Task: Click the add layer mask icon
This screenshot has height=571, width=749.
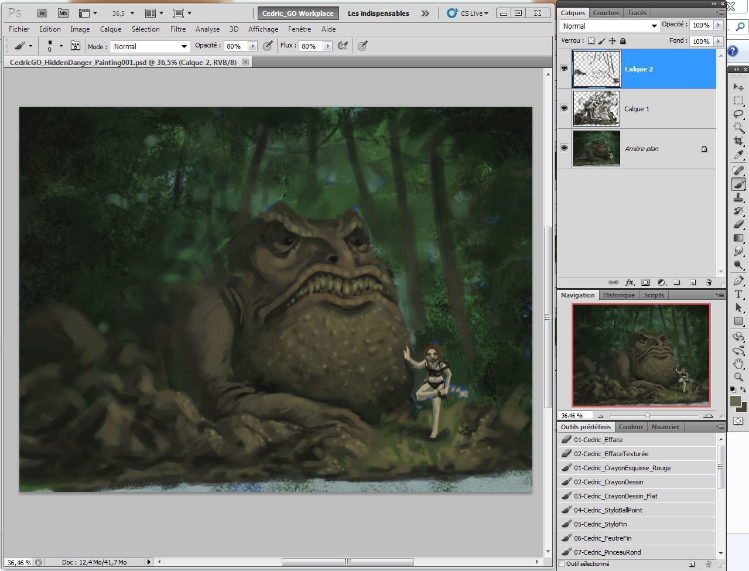Action: 645,282
